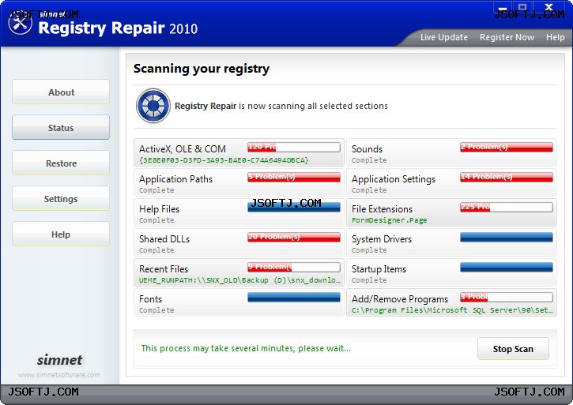Click Add/Remove Programs progress bar
Image resolution: width=573 pixels, height=405 pixels.
(507, 297)
